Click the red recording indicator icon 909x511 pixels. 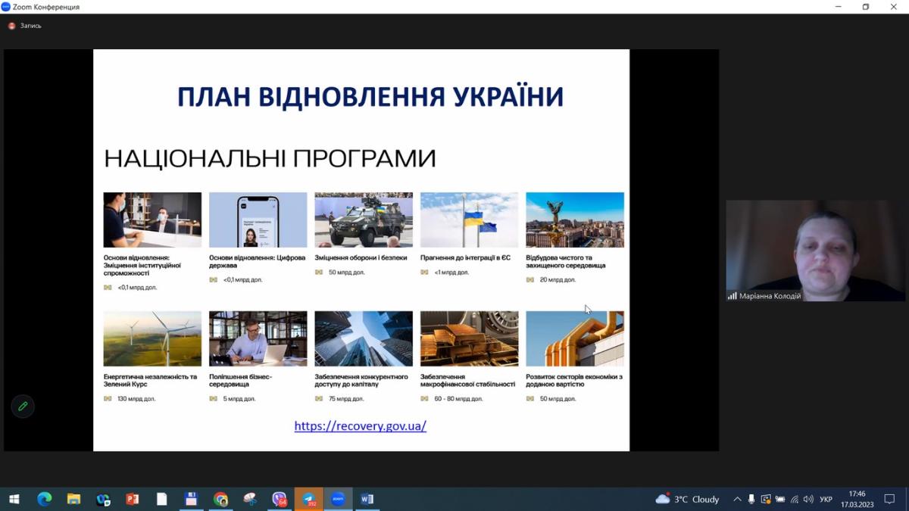pos(11,26)
